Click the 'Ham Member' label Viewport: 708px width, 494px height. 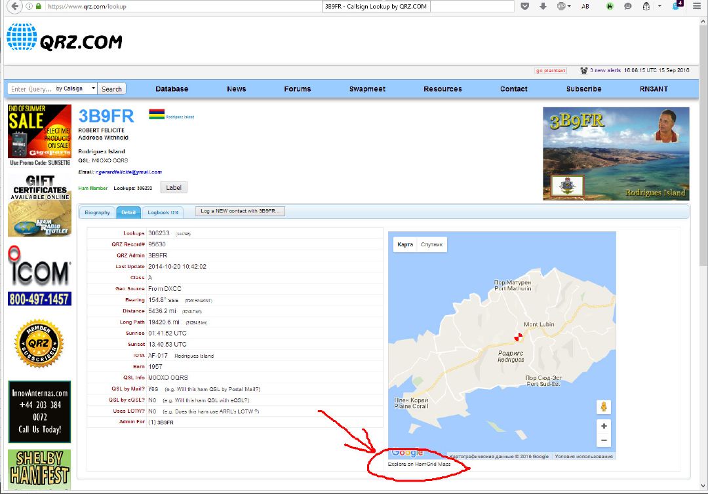(x=93, y=188)
